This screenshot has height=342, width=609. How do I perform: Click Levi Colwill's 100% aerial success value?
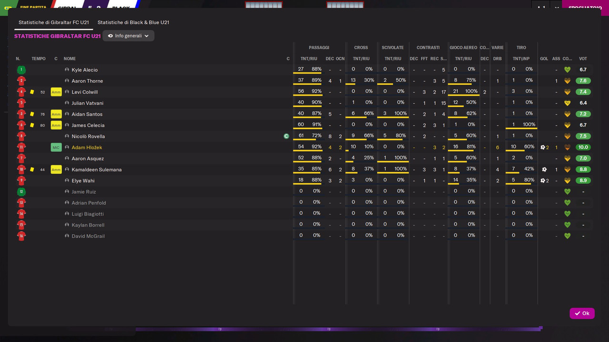471,92
